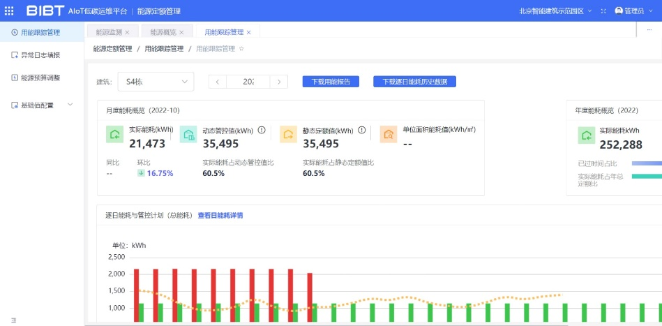This screenshot has width=662, height=326.
Task: Click the yellow 静态定额值 icon
Action: coord(288,135)
